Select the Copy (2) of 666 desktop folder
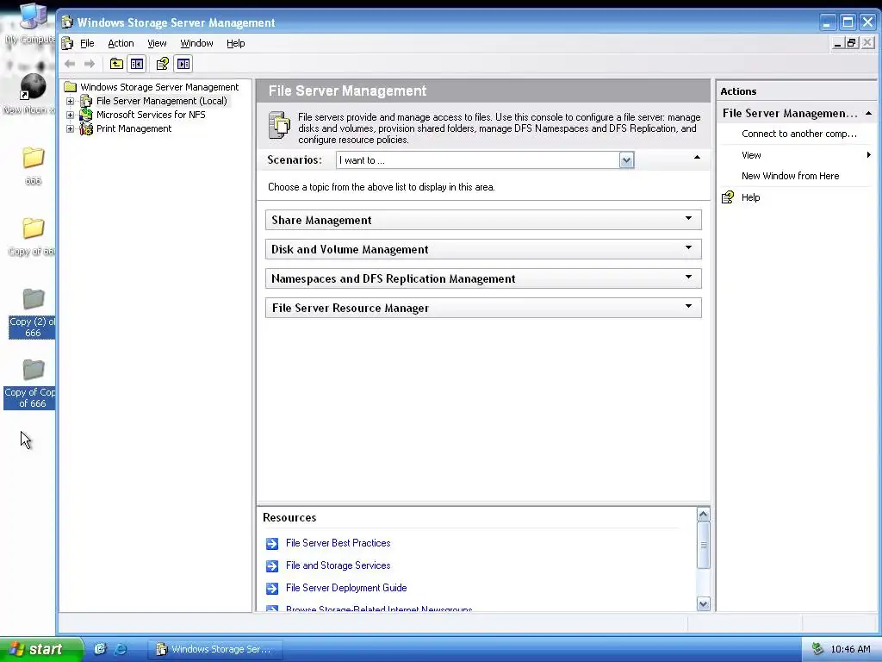The width and height of the screenshot is (882, 662). tap(34, 313)
